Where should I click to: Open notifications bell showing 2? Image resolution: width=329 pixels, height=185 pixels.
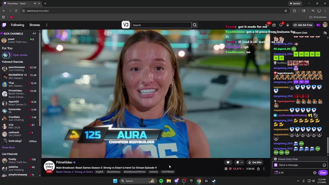pyautogui.click(x=281, y=25)
